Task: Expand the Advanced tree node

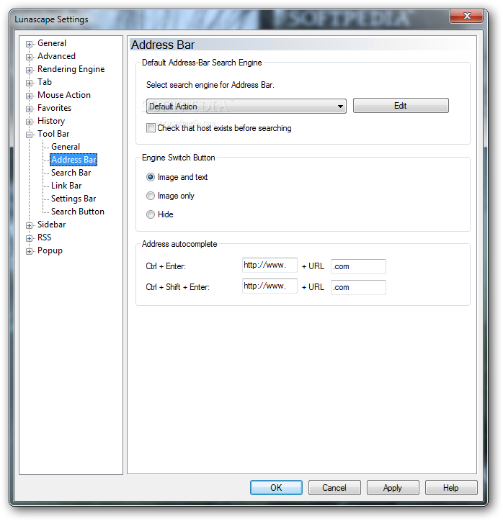Action: tap(30, 57)
